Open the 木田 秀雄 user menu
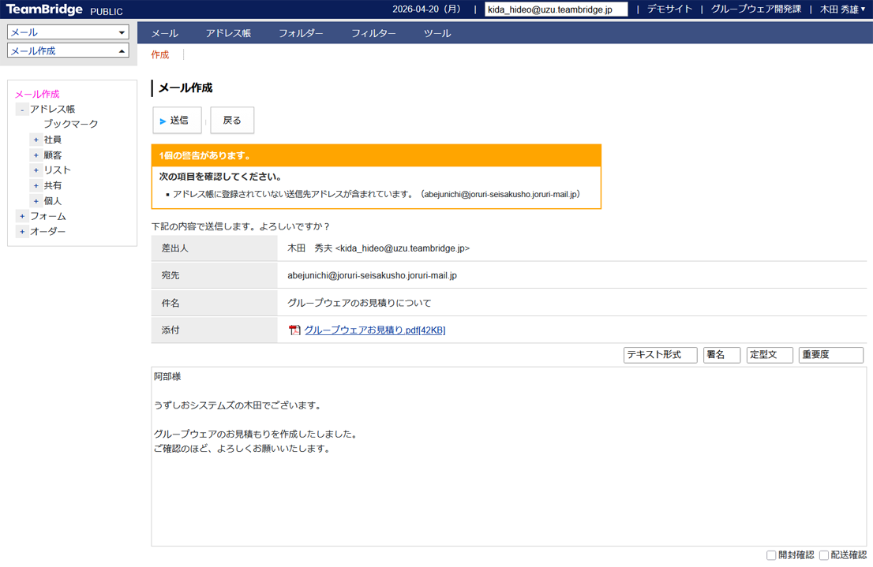This screenshot has height=567, width=873. click(842, 9)
